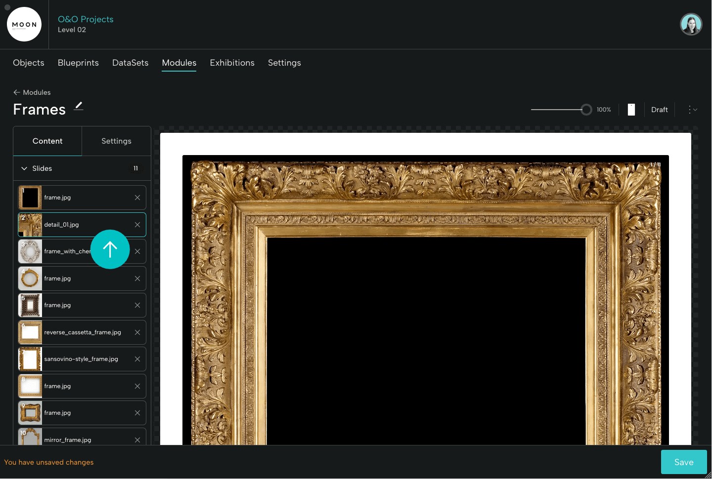
Task: Click the pencil icon beside Frames title
Action: click(79, 106)
